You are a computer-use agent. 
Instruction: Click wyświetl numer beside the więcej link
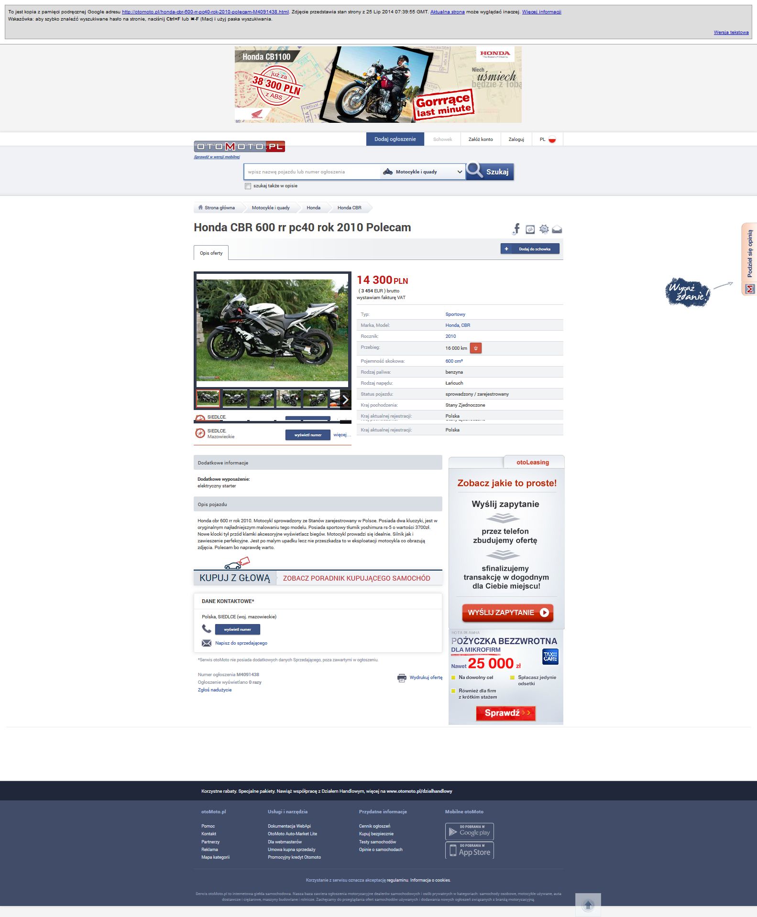(308, 435)
